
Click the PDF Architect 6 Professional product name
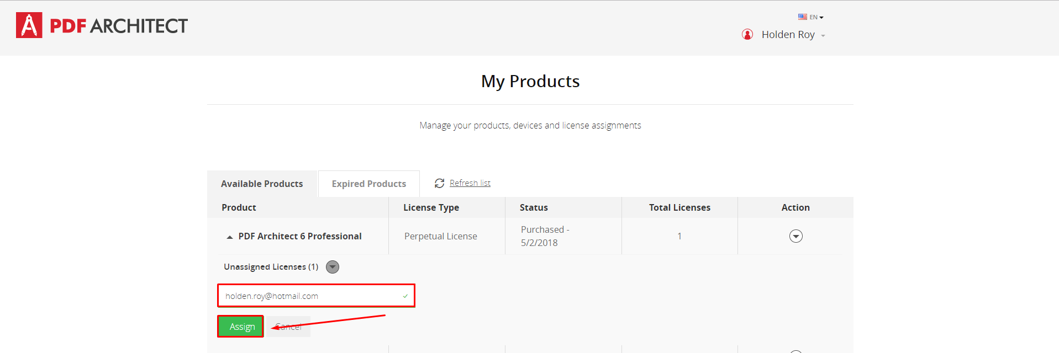(x=300, y=236)
